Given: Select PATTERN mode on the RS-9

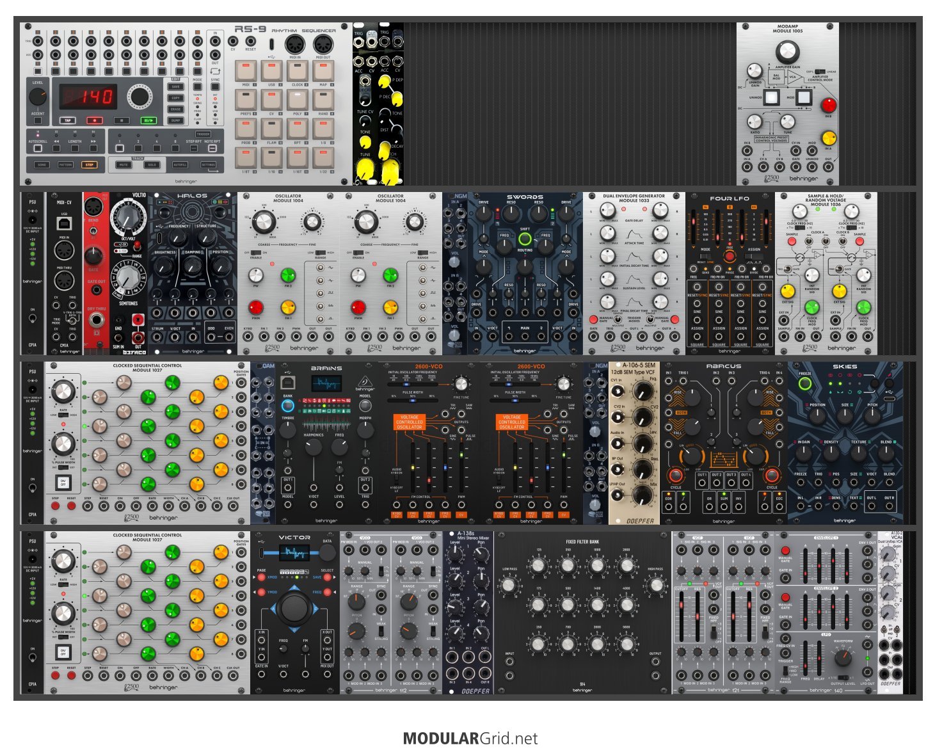Looking at the screenshot, I should pyautogui.click(x=65, y=165).
